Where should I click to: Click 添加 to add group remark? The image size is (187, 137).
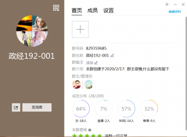coord(89,63)
